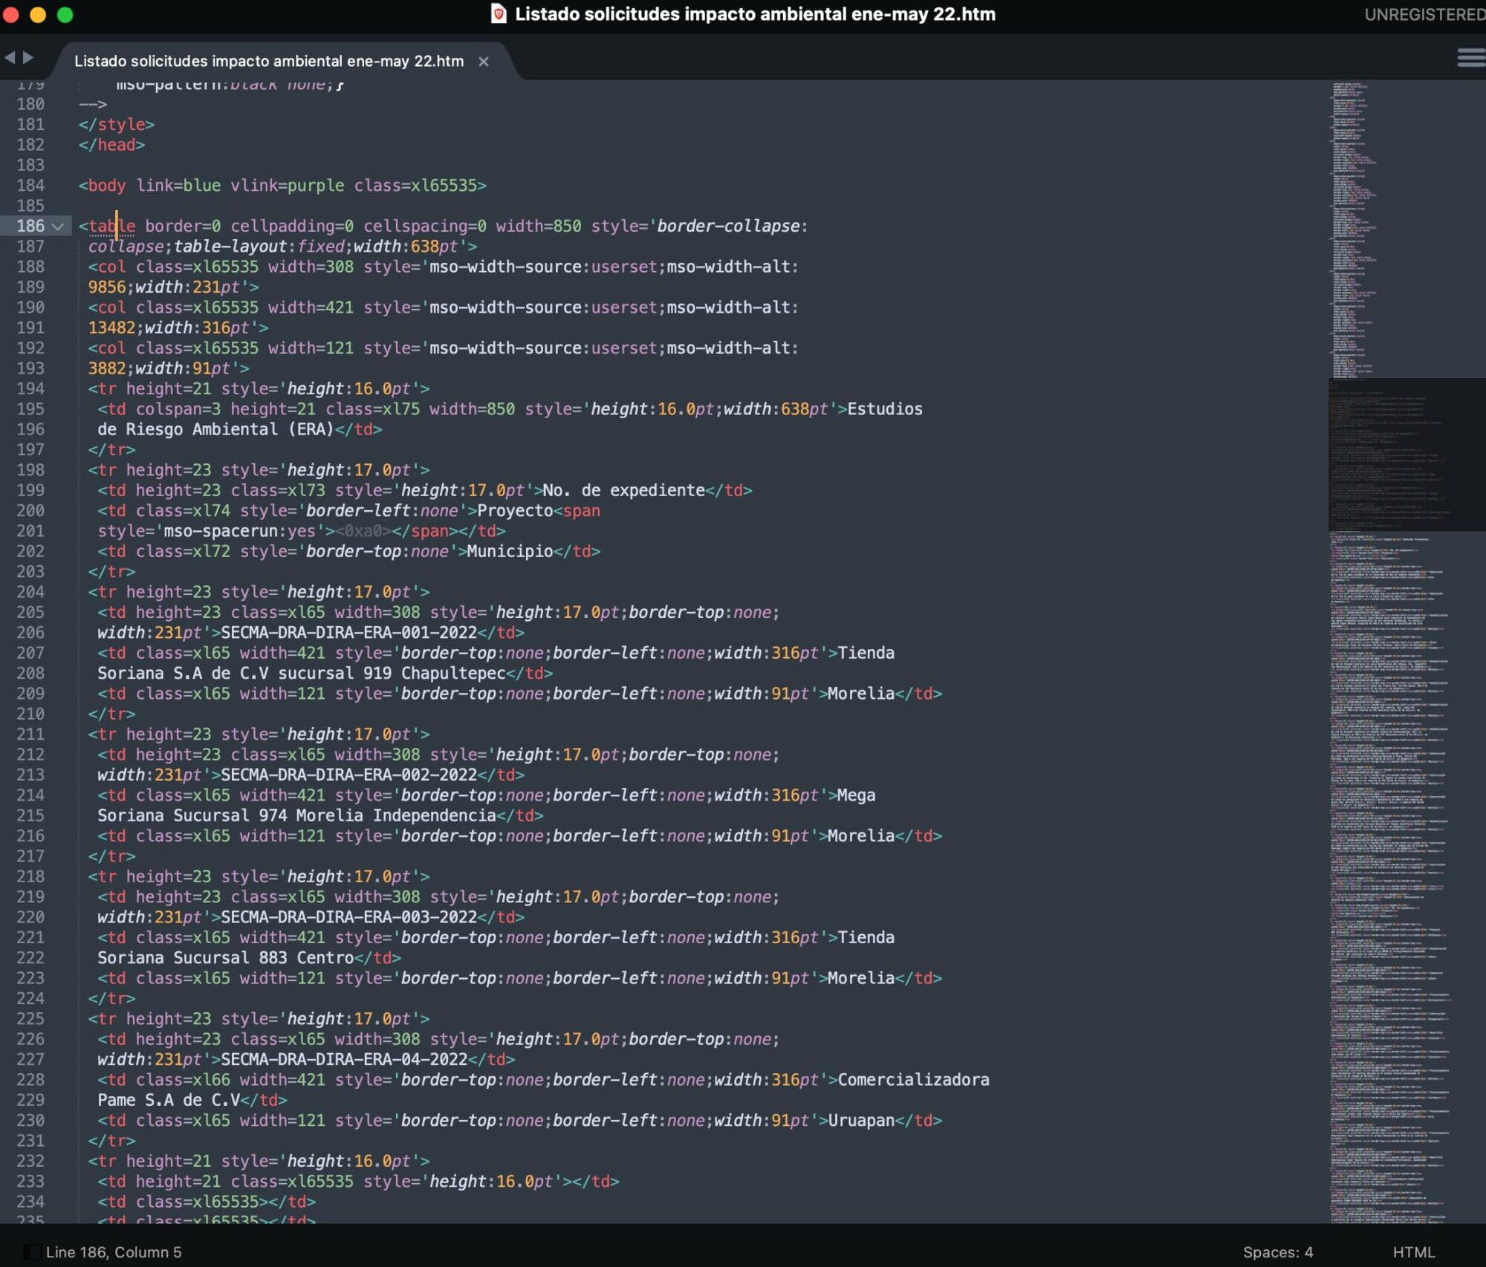Click 'SECMA-DRA-DIRA-ERA-002-2022' text

click(x=348, y=775)
